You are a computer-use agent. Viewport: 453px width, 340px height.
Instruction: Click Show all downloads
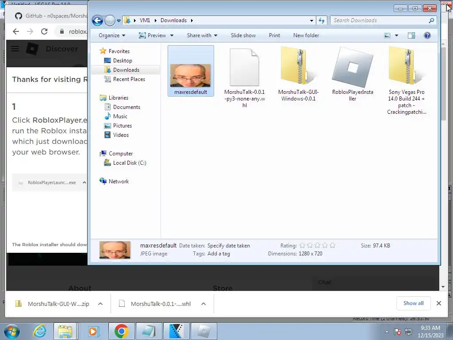point(414,303)
